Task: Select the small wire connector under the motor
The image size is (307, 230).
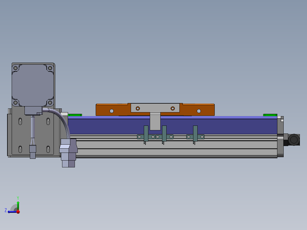Action: [33, 152]
